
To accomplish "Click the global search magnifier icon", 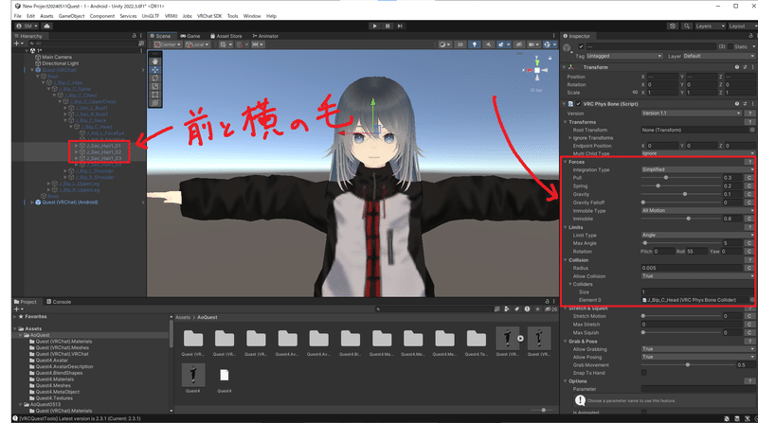I will click(686, 26).
